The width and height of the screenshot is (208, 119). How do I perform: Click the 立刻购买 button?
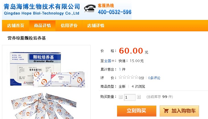tap(137, 111)
